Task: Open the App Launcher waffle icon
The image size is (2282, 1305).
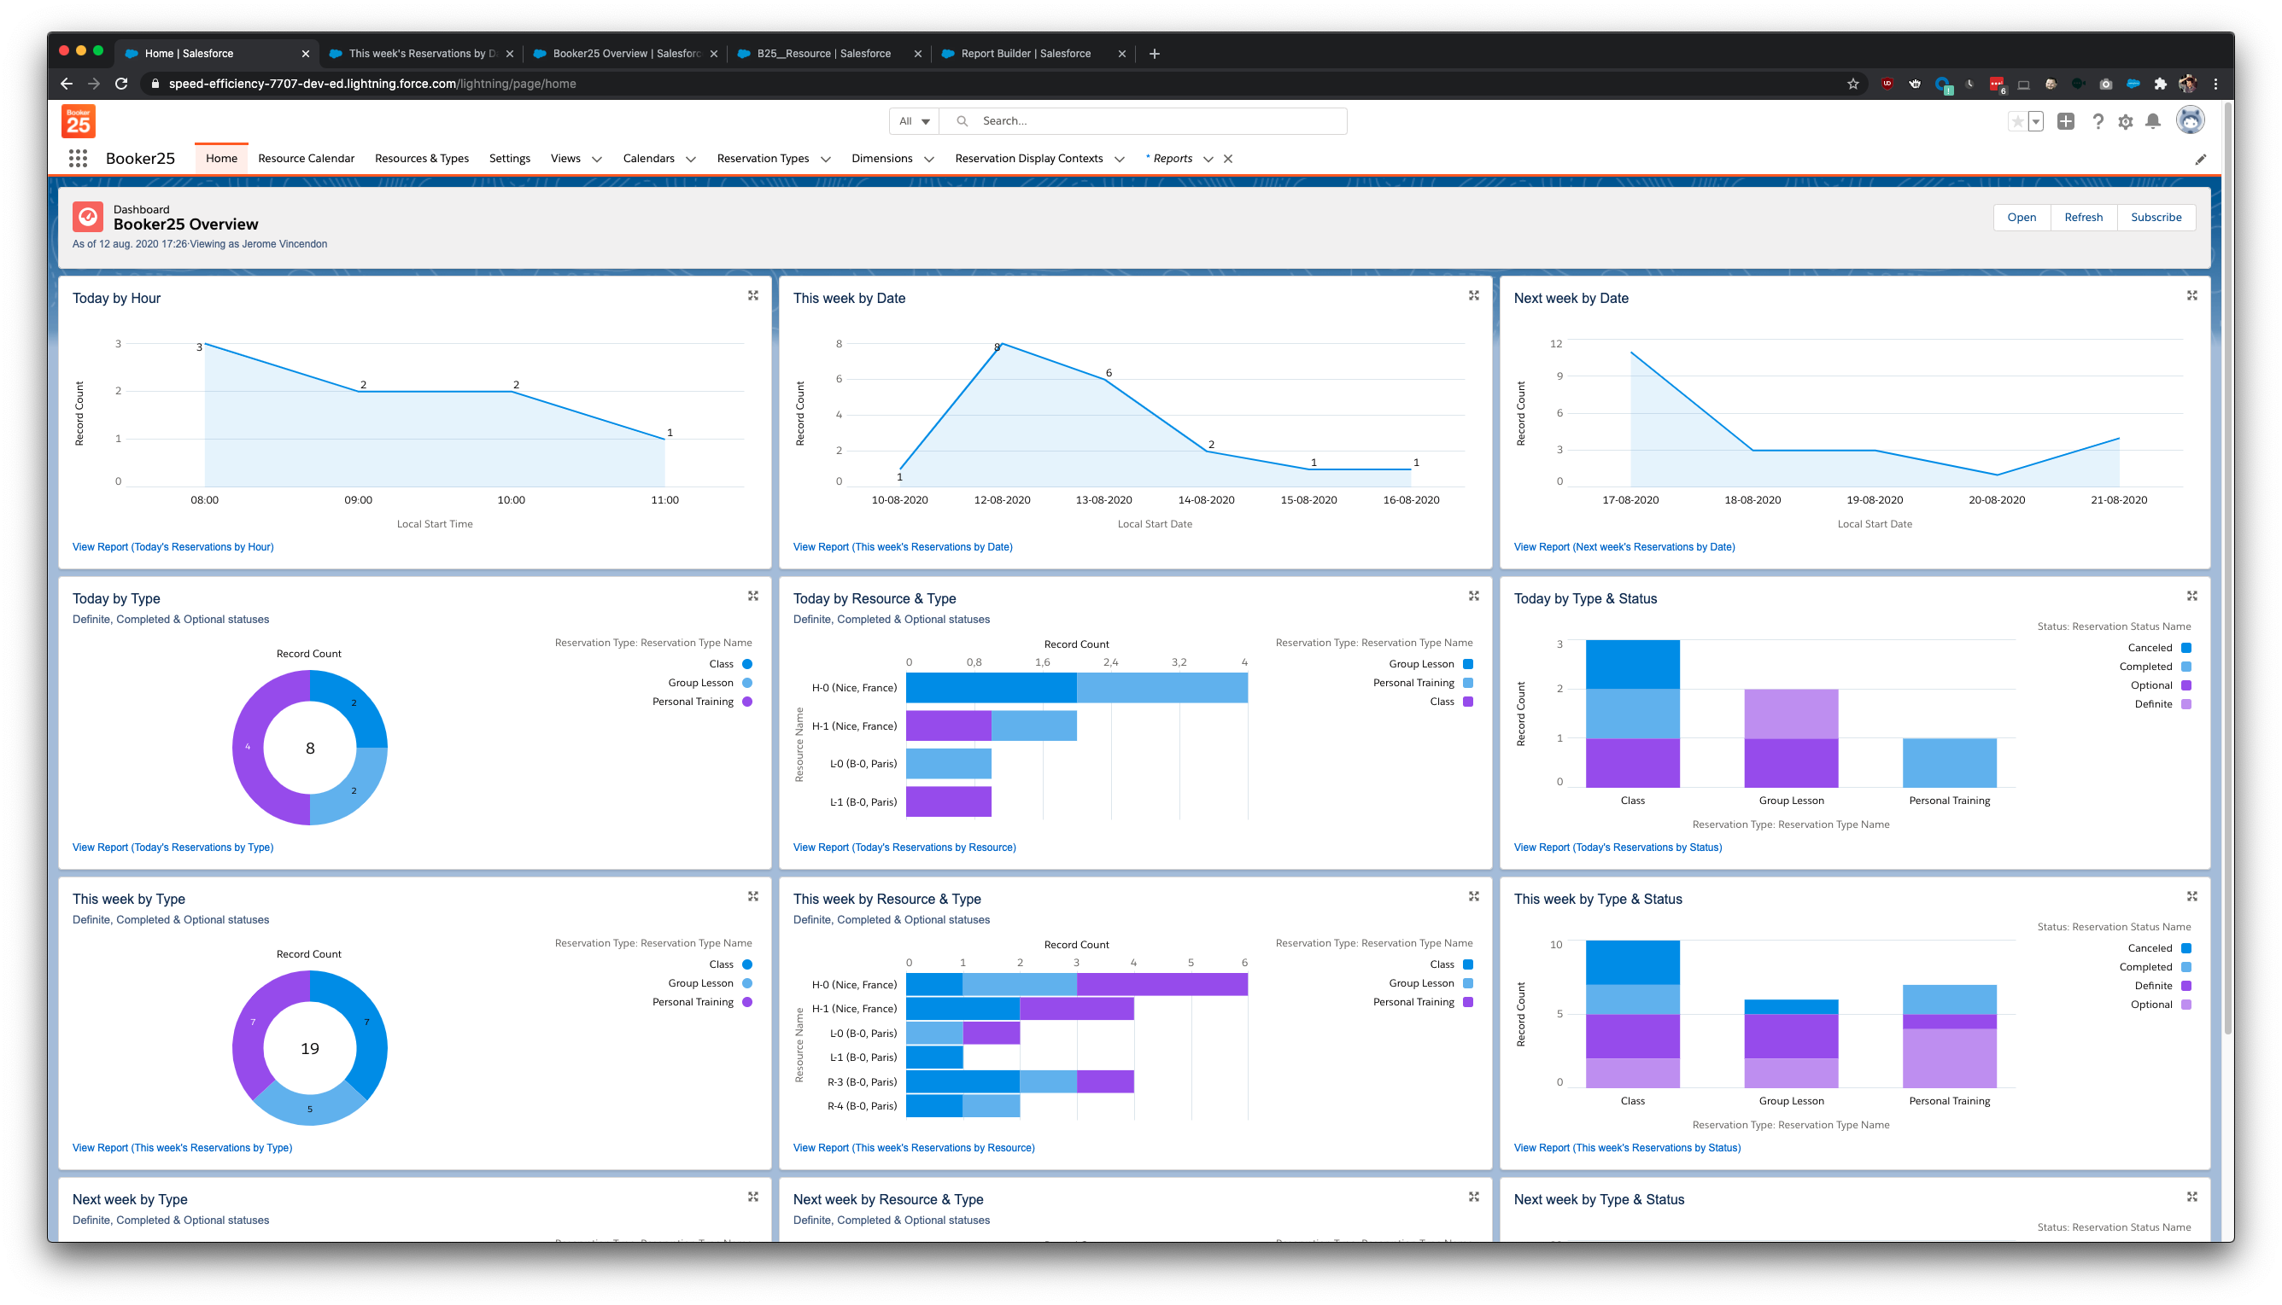Action: pyautogui.click(x=78, y=158)
